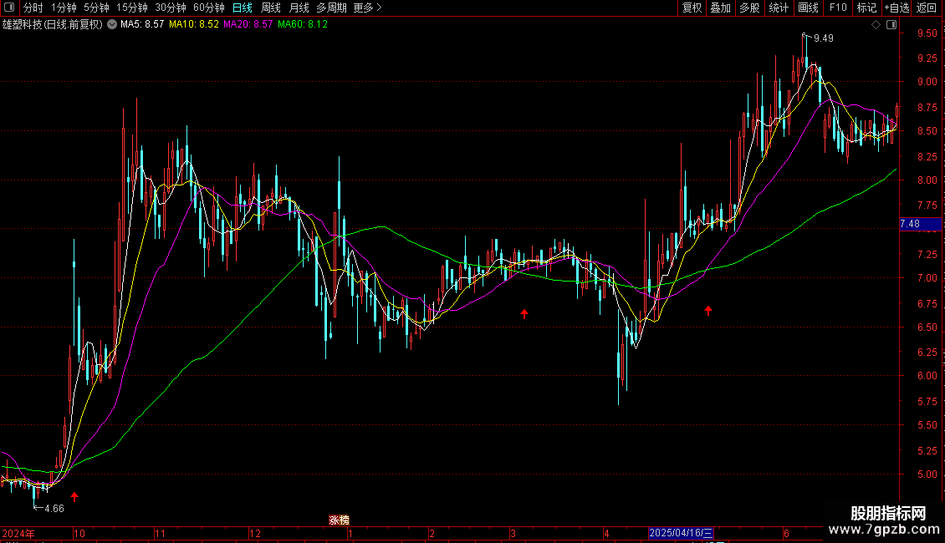Viewport: 945px width, 543px height.
Task: Switch to 周线 weekly chart
Action: pos(271,8)
